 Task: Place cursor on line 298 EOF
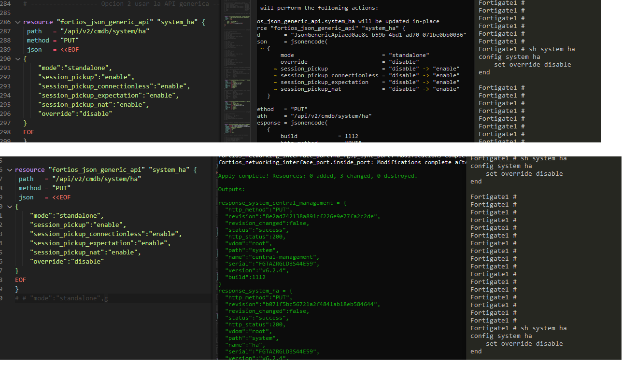pos(28,132)
